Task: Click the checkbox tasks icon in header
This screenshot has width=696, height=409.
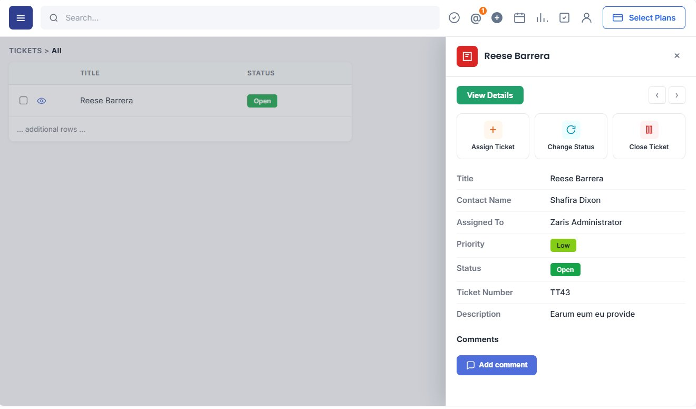Action: (x=564, y=18)
